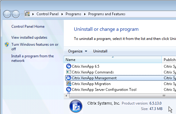Open the Organize dropdown menu
Image resolution: width=176 pixels, height=114 pixels.
[x=78, y=51]
